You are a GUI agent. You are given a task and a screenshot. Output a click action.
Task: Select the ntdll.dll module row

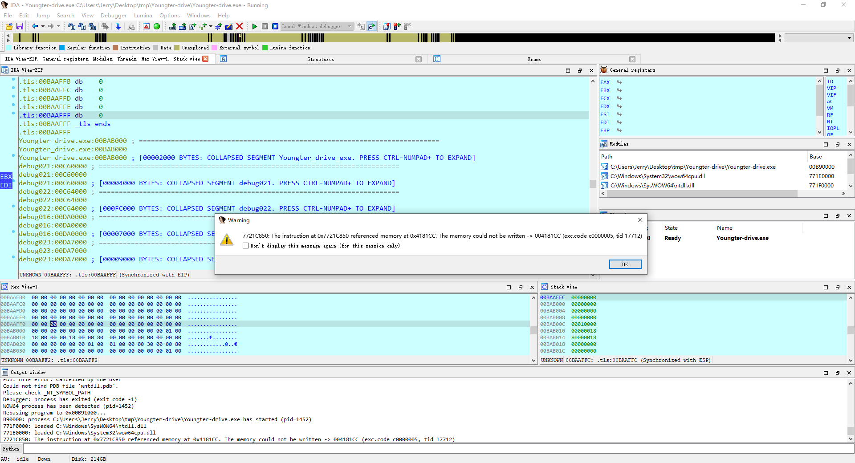click(x=724, y=186)
